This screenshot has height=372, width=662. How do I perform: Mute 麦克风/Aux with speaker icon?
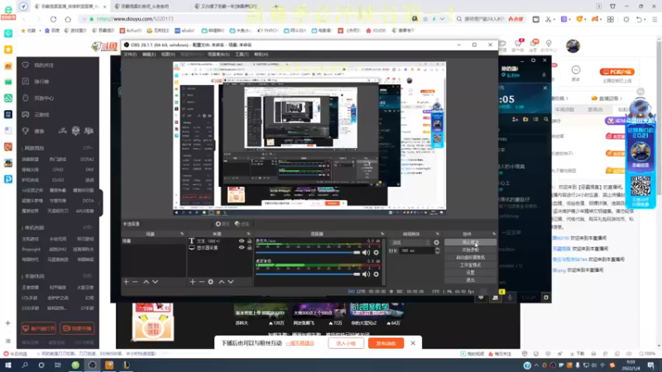point(366,253)
